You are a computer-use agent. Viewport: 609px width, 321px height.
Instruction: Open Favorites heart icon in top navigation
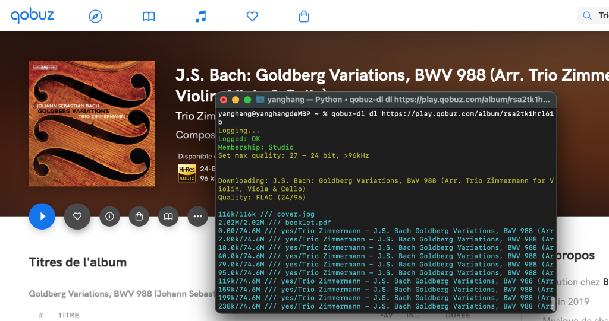coord(252,16)
